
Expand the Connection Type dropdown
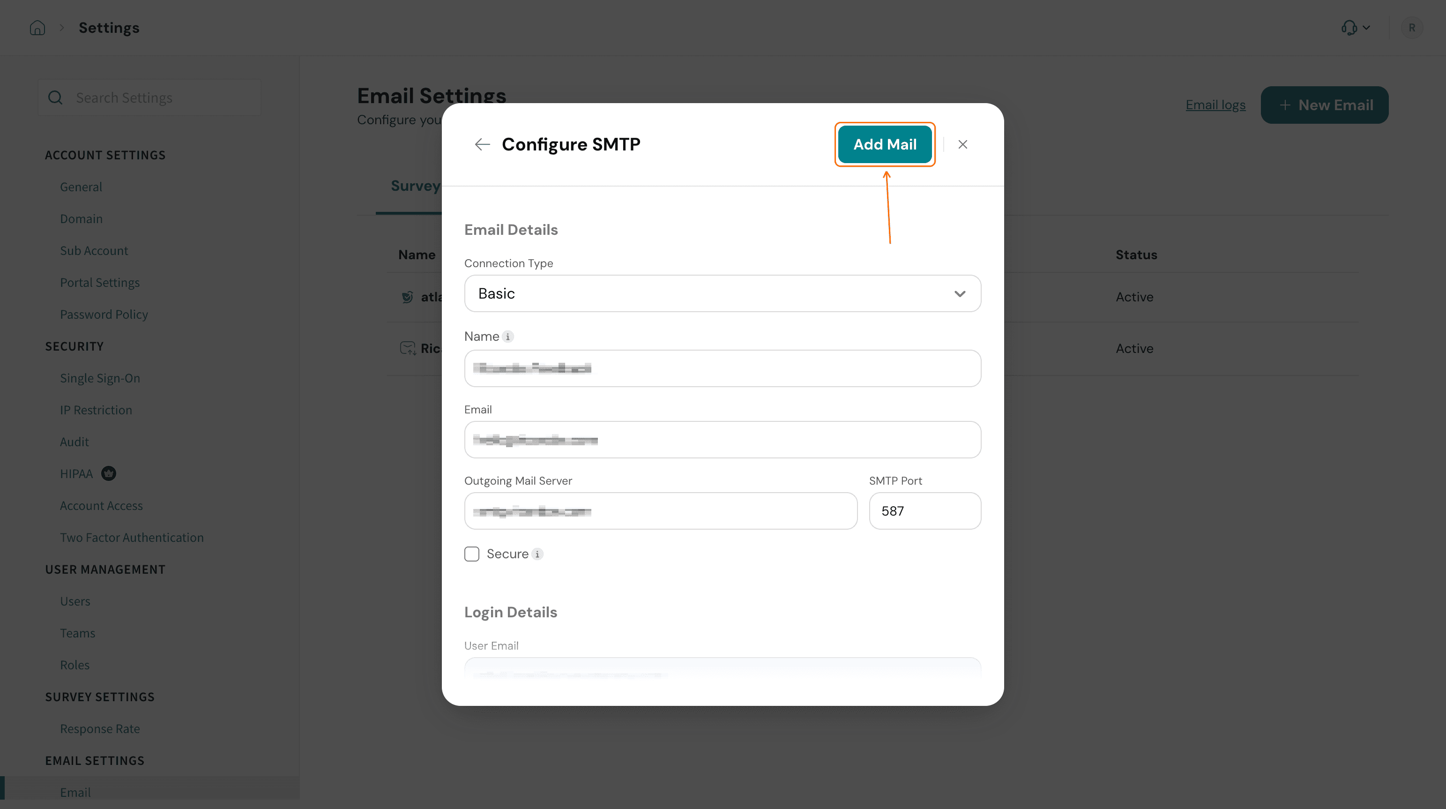tap(723, 293)
